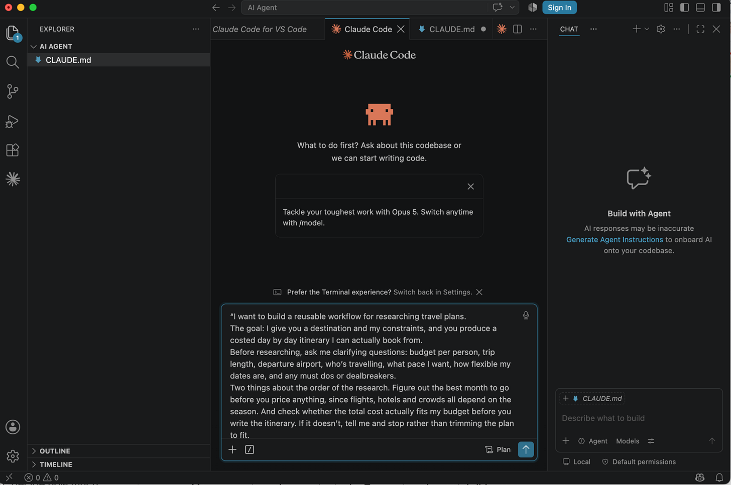Click the unsaved dot on CLAUDE.md tab
The width and height of the screenshot is (731, 485).
point(483,29)
